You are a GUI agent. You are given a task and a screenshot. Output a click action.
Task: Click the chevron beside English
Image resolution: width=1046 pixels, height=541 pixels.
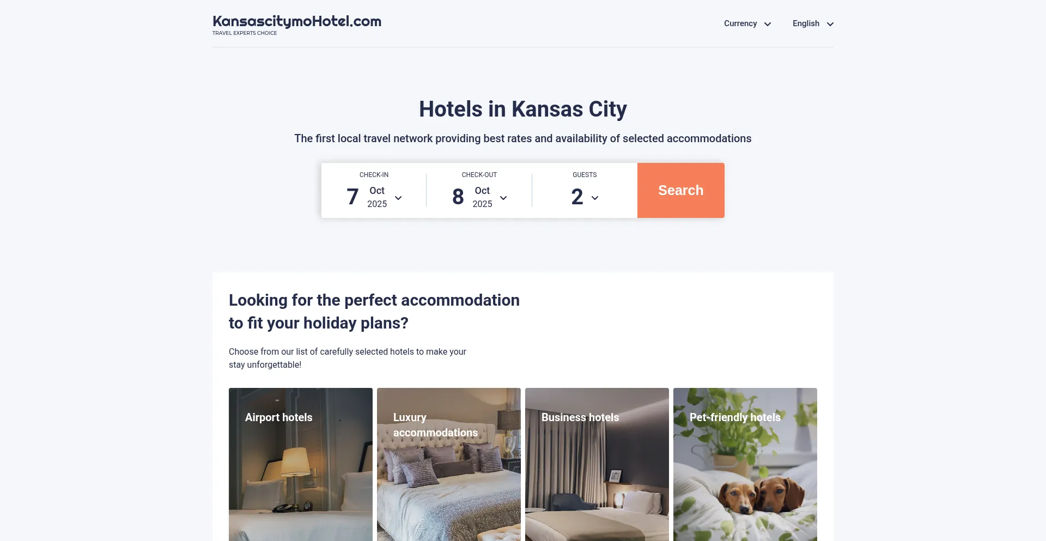[830, 24]
